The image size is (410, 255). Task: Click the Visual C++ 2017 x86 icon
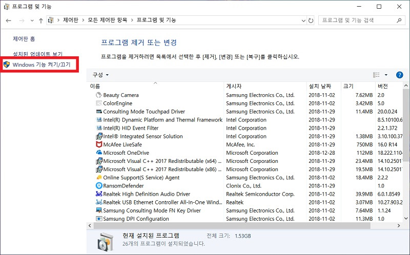(x=99, y=169)
